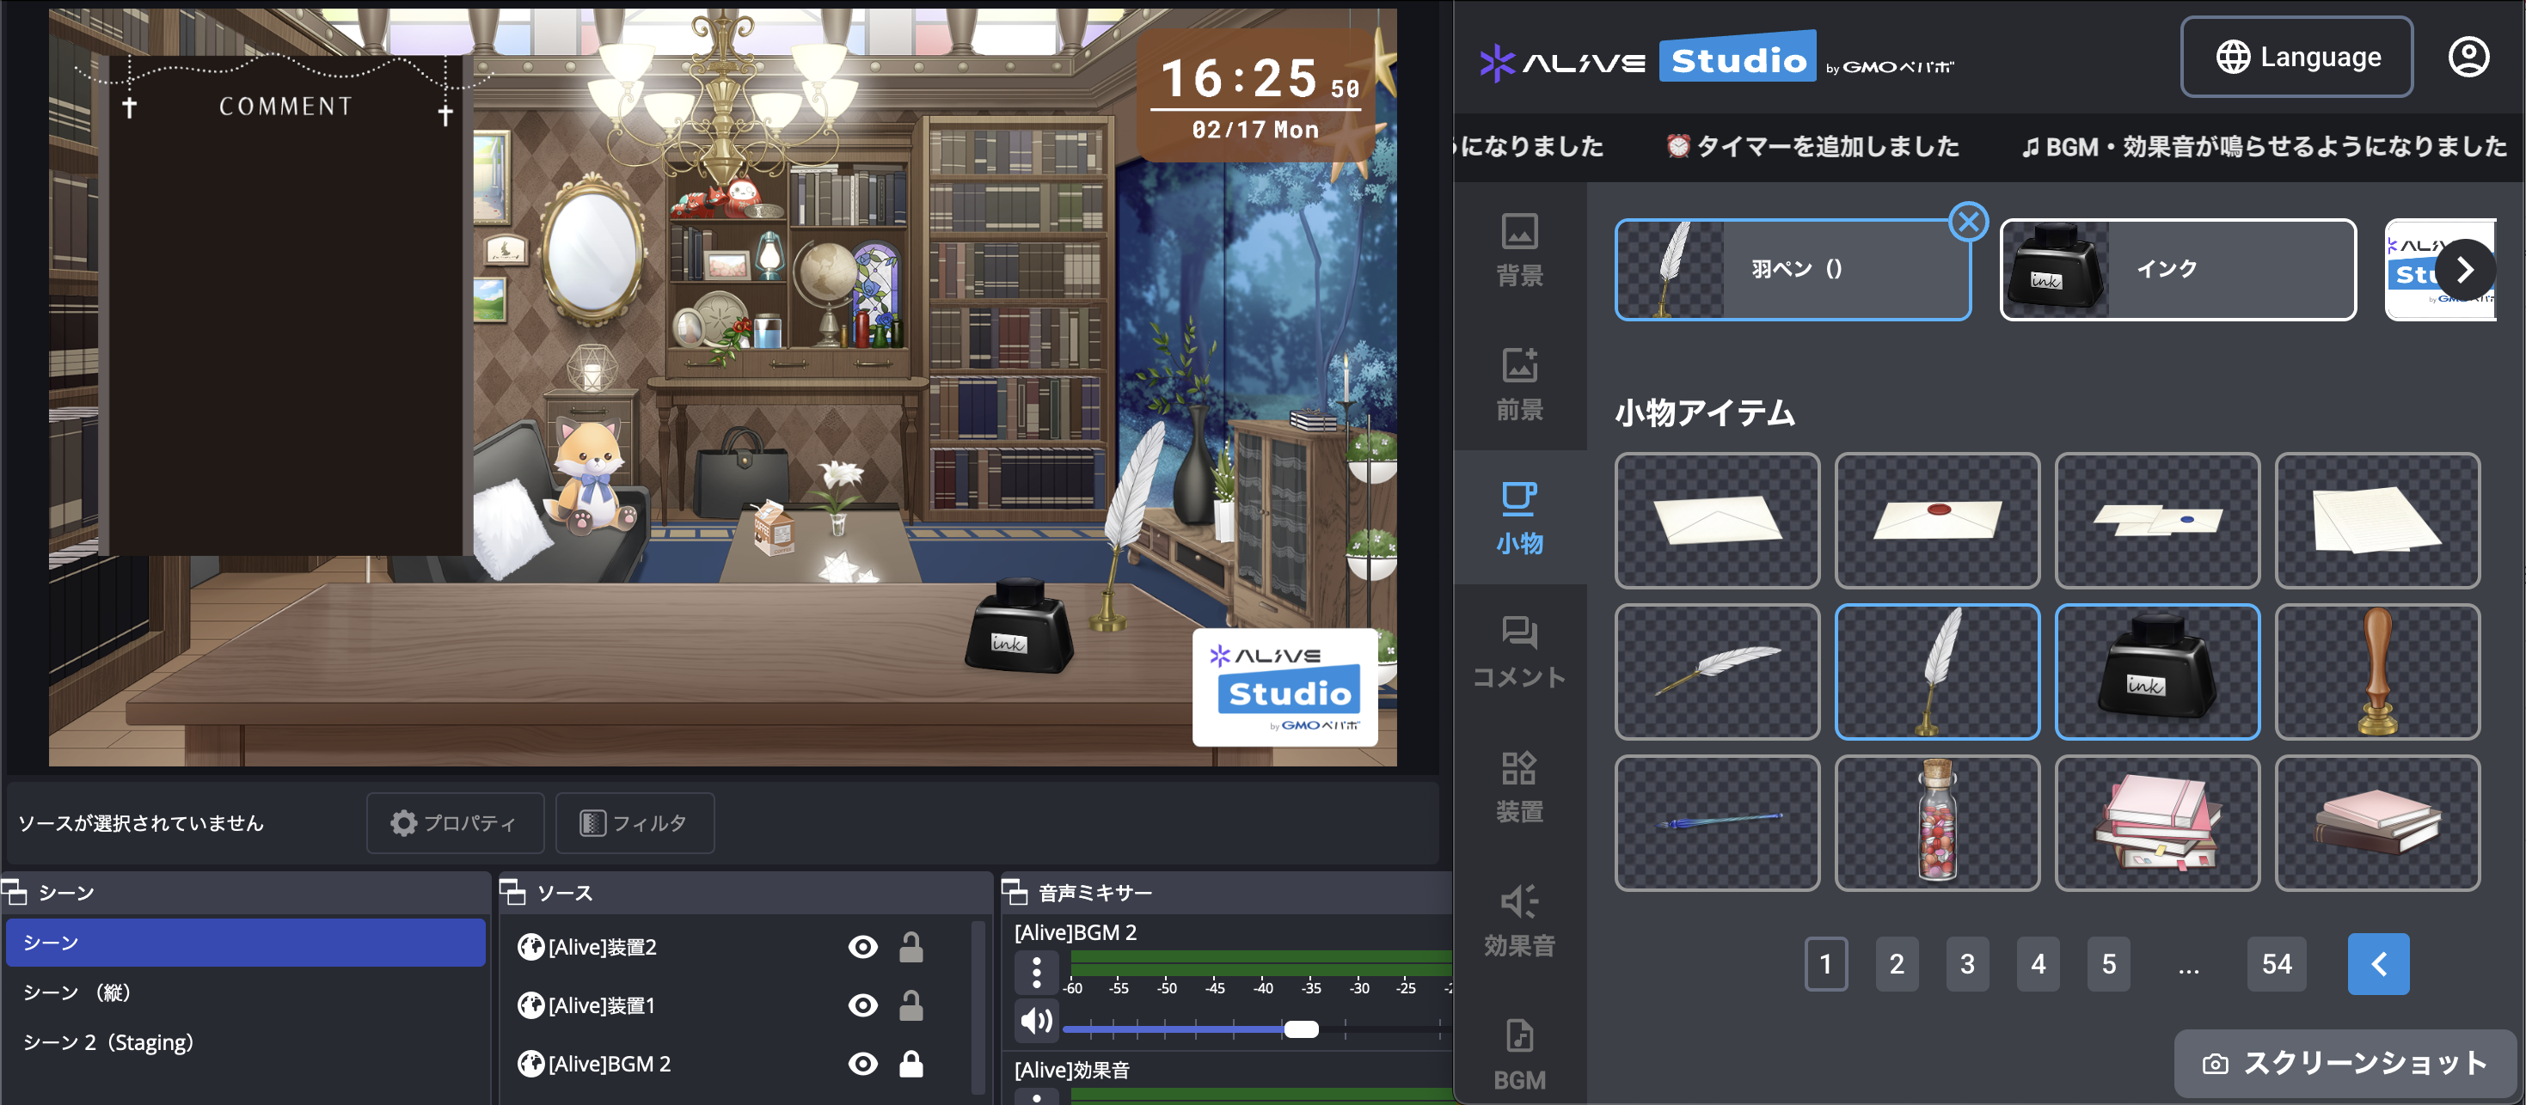
Task: Choose the red wax sealed envelope item
Action: 1937,520
